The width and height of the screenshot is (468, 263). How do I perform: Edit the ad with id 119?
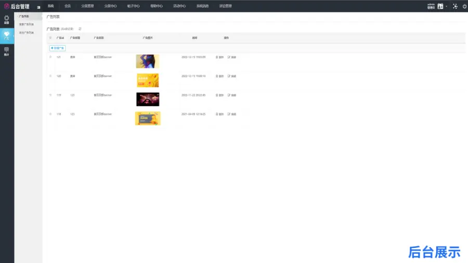pos(232,95)
